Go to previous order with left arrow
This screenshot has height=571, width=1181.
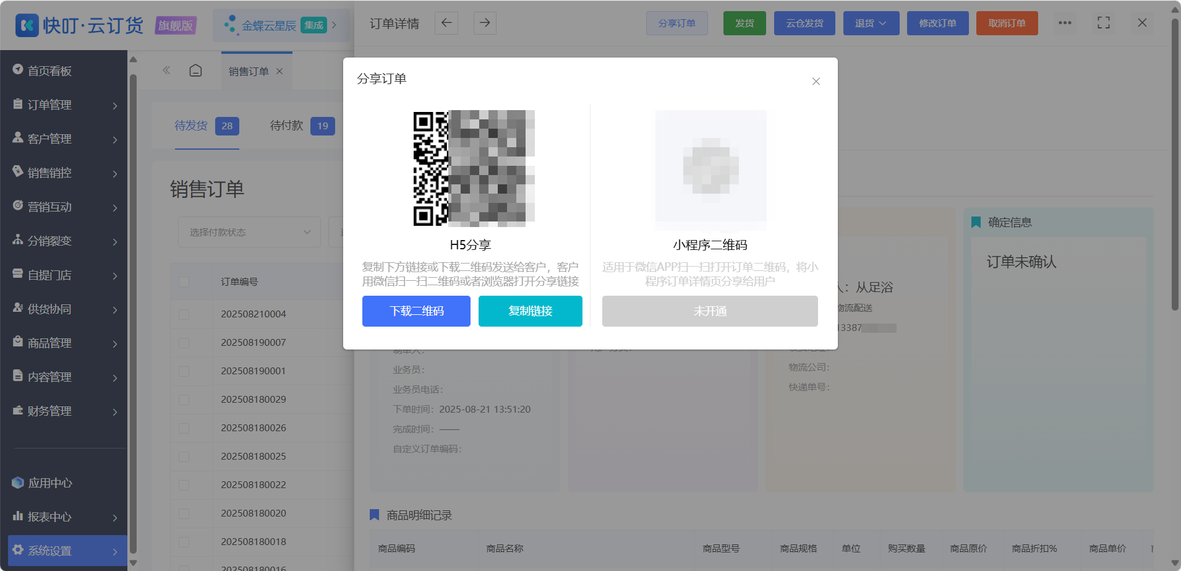point(446,23)
